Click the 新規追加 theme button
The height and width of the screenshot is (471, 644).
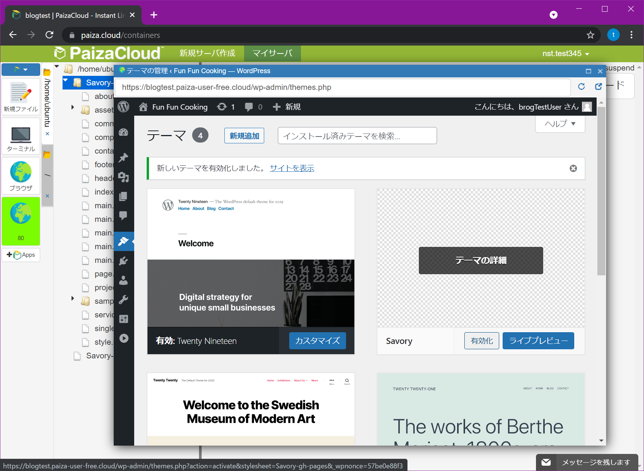244,136
